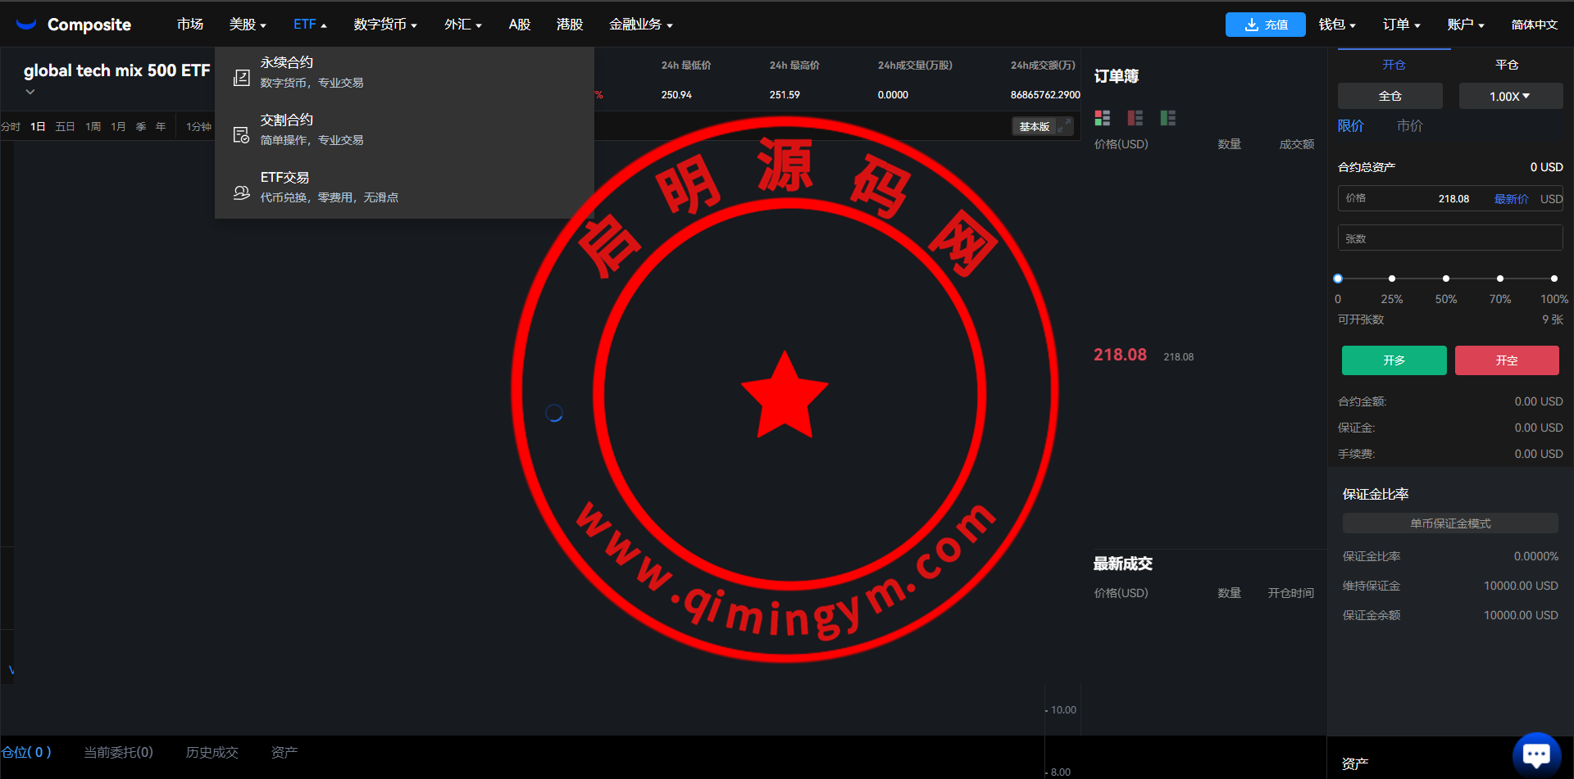Show sell-orders-only order book view
1574x779 pixels.
pyautogui.click(x=1135, y=118)
